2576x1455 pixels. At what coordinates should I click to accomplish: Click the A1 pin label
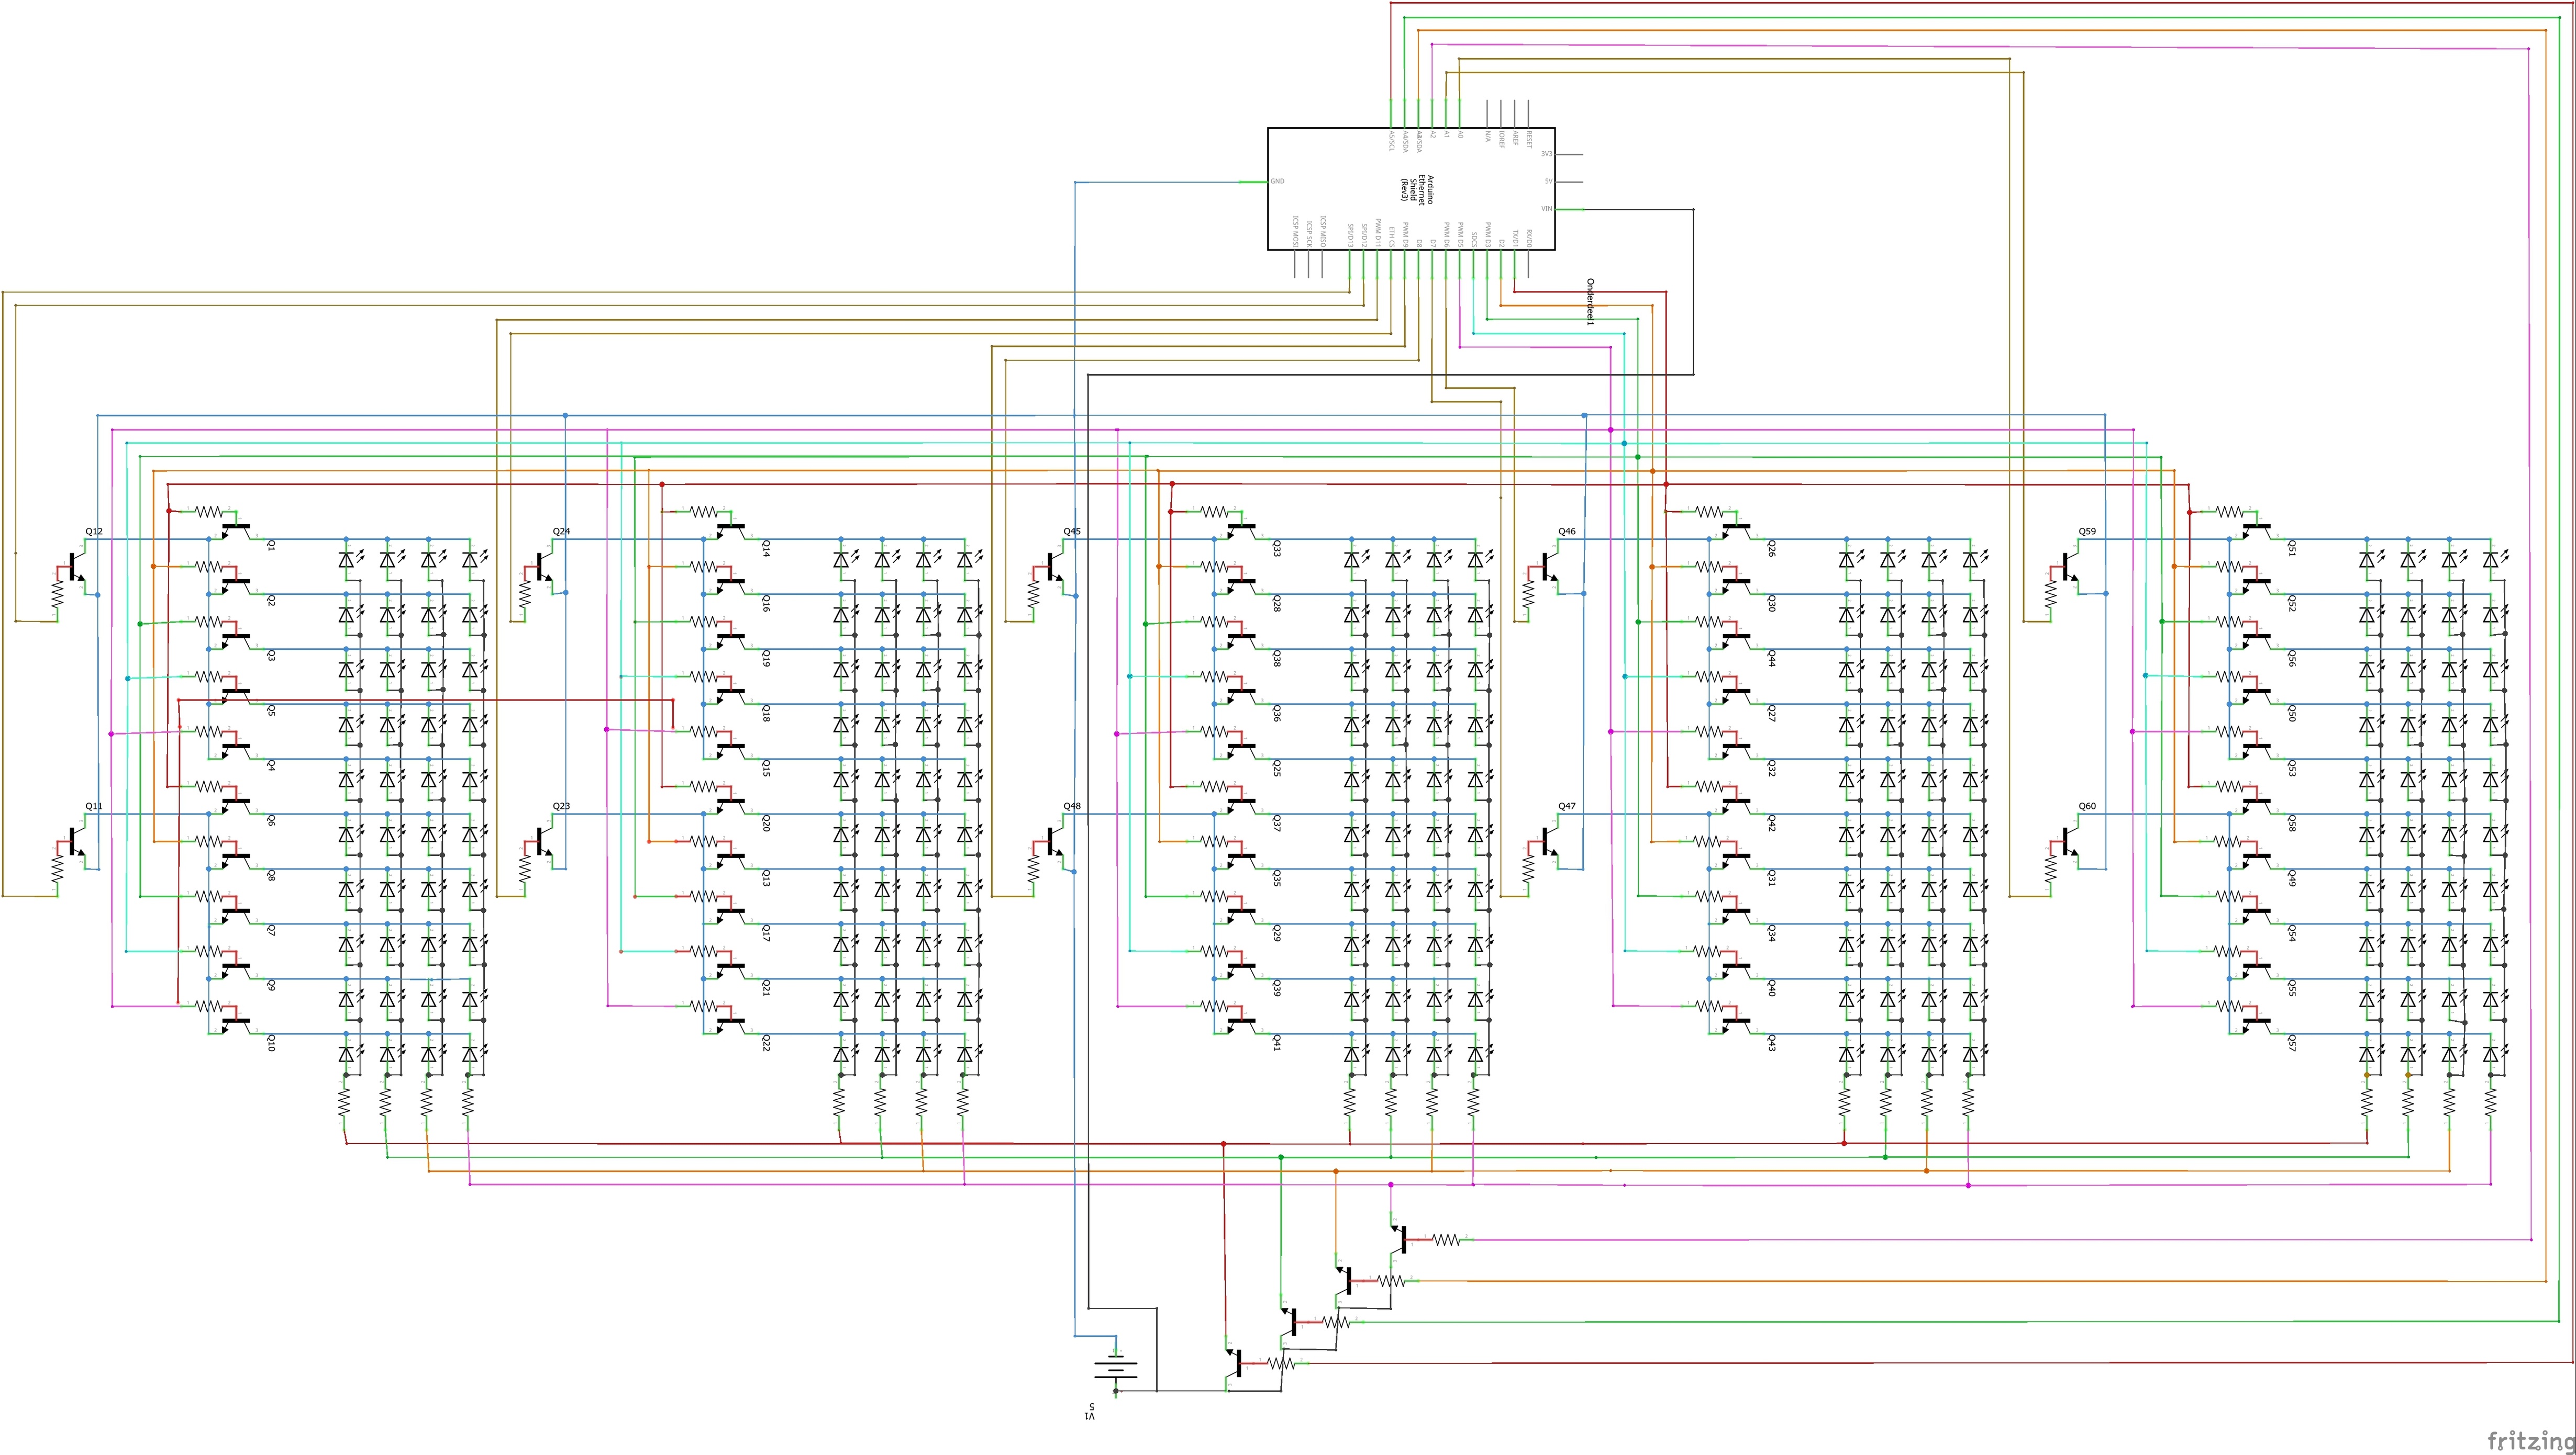(1447, 135)
